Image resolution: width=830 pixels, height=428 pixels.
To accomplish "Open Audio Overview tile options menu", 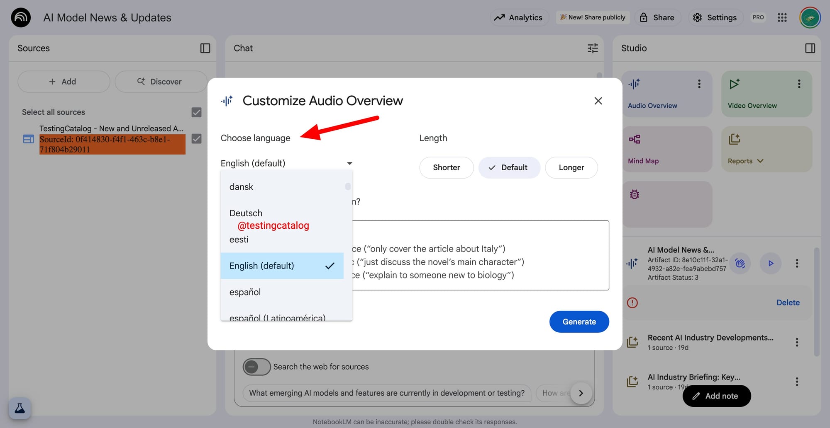I will click(699, 84).
